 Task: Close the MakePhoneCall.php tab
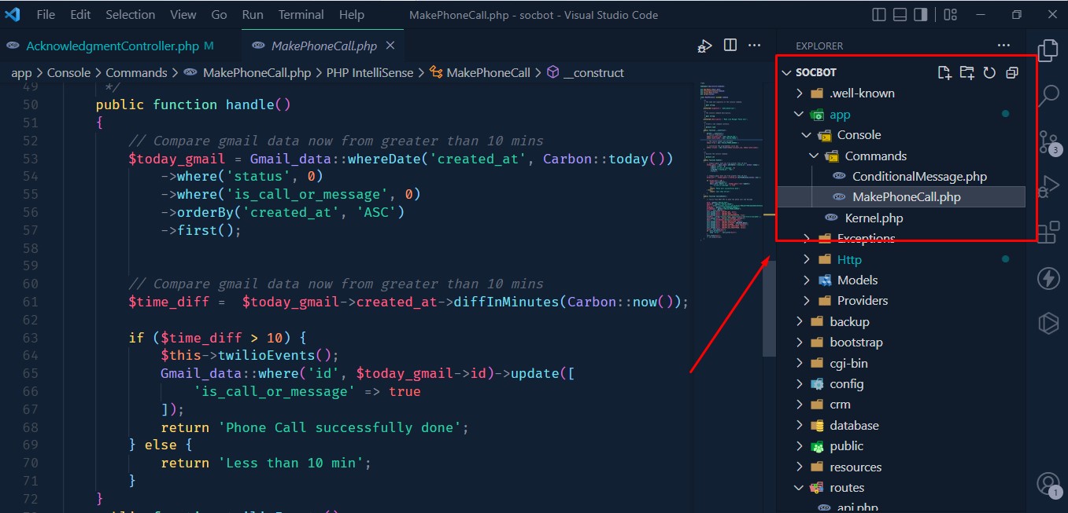(x=391, y=46)
